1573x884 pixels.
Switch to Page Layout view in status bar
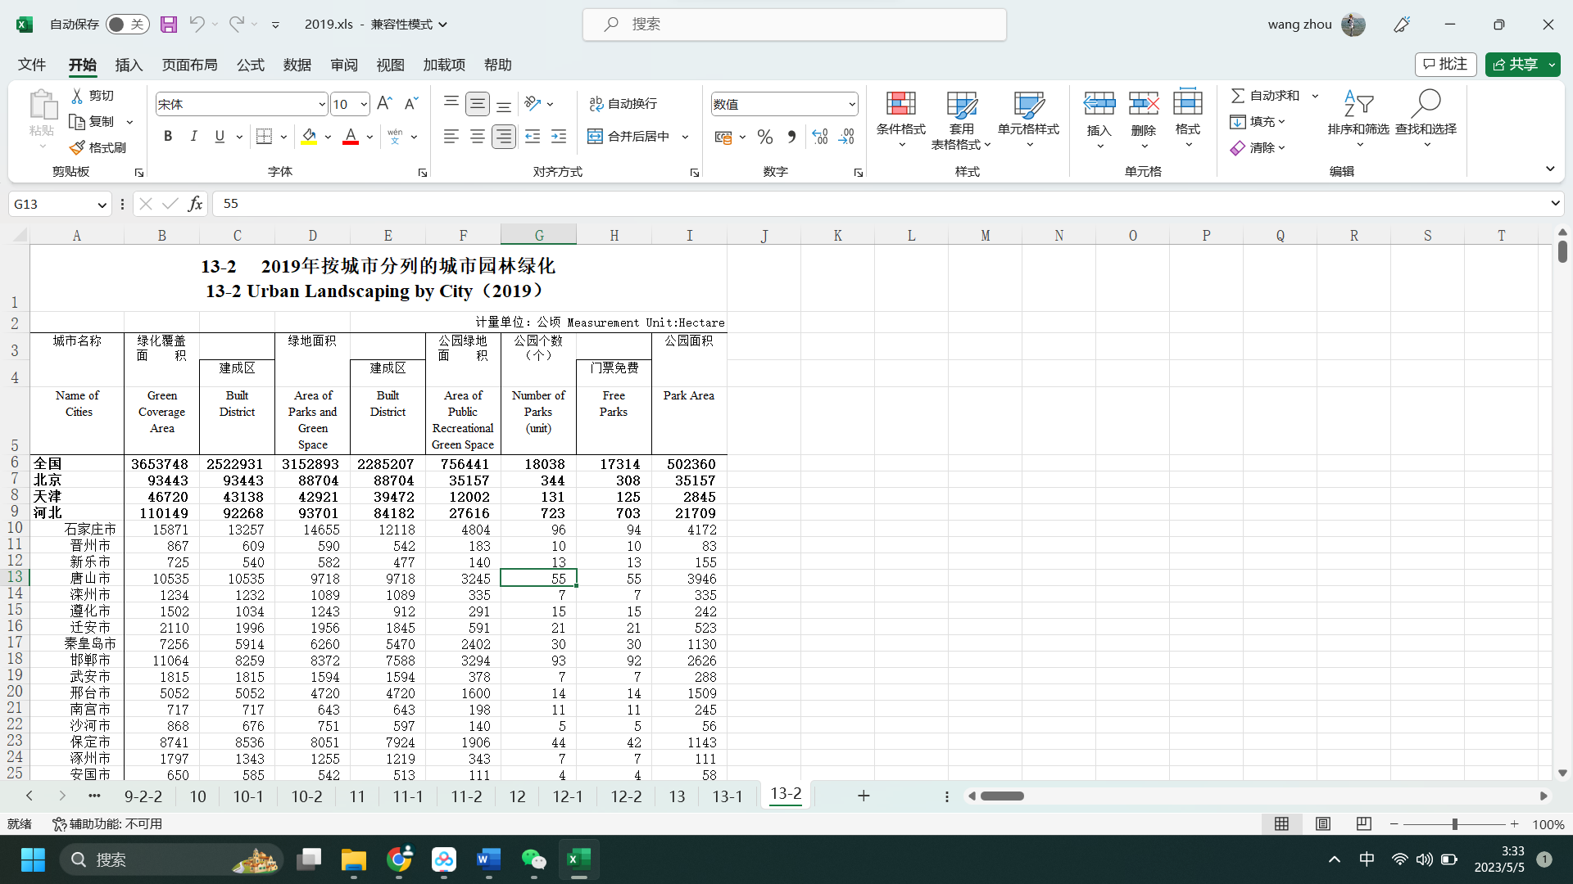coord(1323,824)
